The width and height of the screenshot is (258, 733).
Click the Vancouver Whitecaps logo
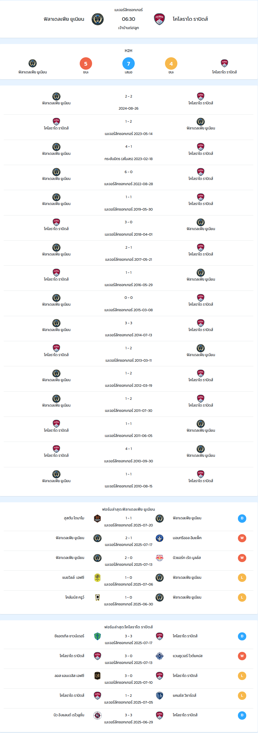(159, 656)
